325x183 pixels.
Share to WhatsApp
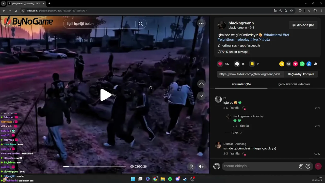click(302, 64)
